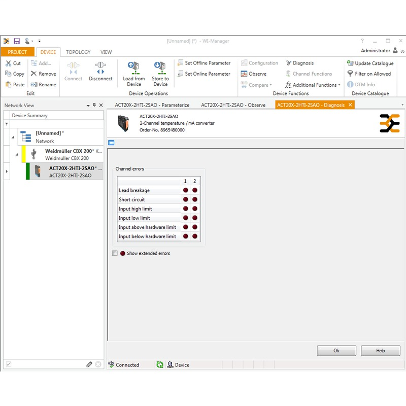Click the Observe chart icon

[244, 74]
